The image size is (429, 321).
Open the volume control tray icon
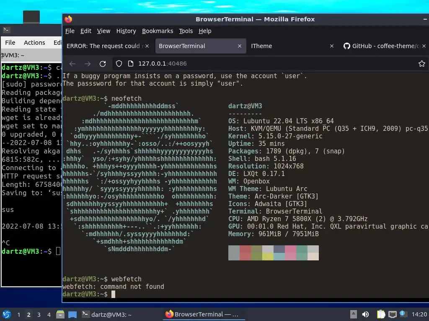pyautogui.click(x=365, y=314)
